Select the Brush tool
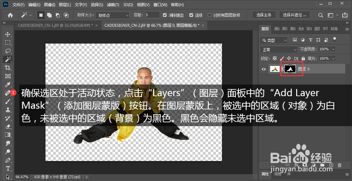Screen dimensions: 352x181 click(x=8, y=102)
